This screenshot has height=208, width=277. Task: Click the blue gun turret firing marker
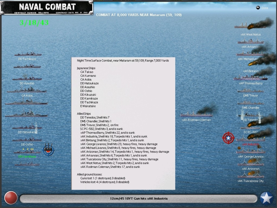[x=48, y=150]
